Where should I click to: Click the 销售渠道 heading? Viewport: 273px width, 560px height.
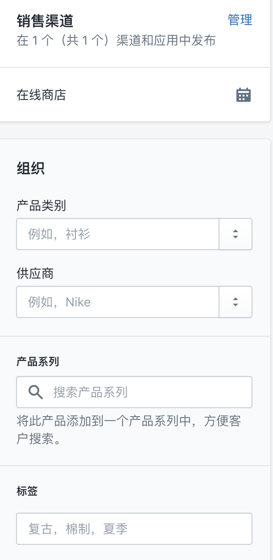pos(45,21)
